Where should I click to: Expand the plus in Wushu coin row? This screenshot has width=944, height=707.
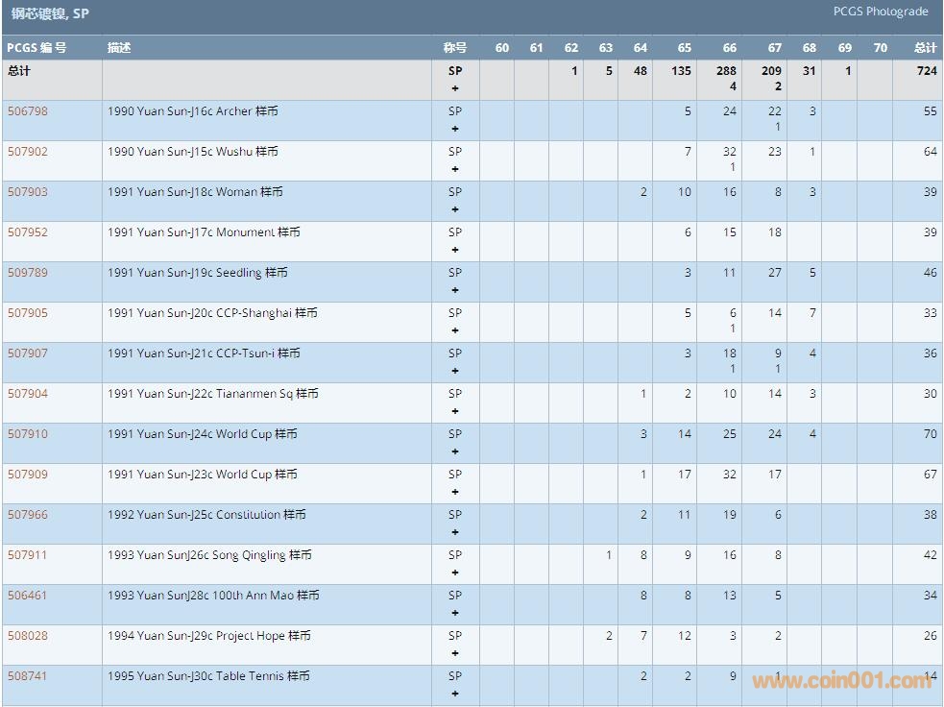(x=455, y=169)
